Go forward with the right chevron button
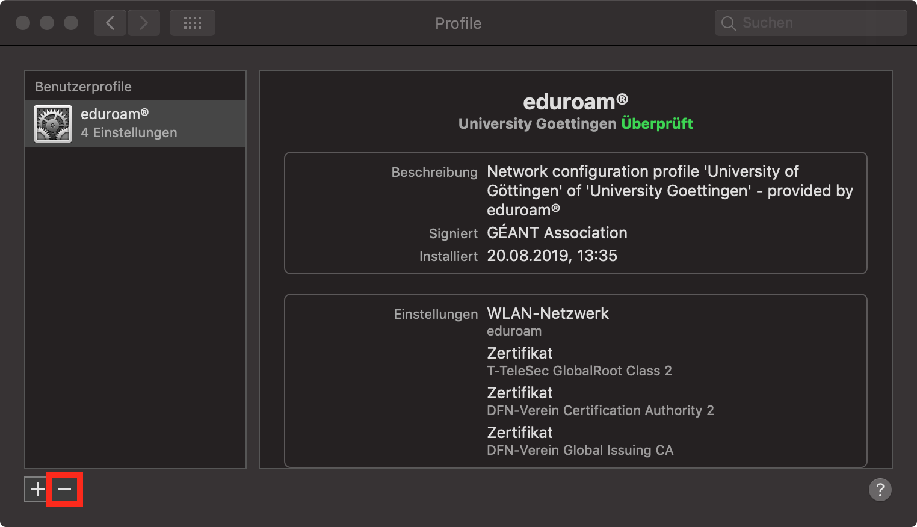This screenshot has width=917, height=527. (x=144, y=23)
